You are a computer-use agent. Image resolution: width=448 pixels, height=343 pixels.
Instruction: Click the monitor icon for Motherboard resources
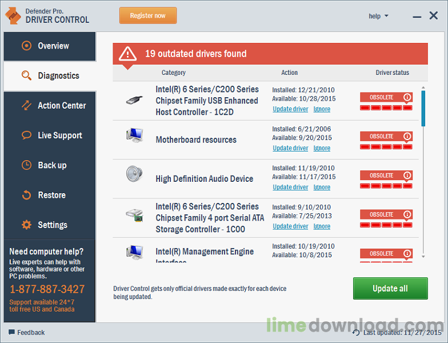(x=134, y=135)
